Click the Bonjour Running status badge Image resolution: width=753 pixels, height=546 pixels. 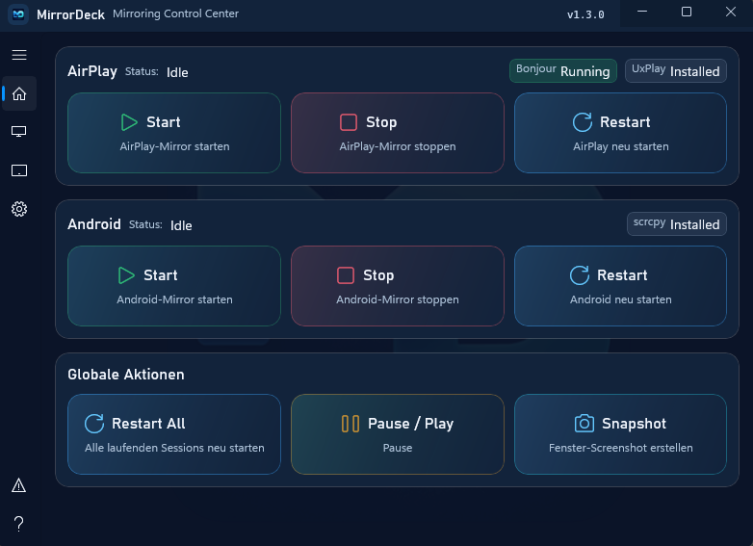click(x=563, y=71)
